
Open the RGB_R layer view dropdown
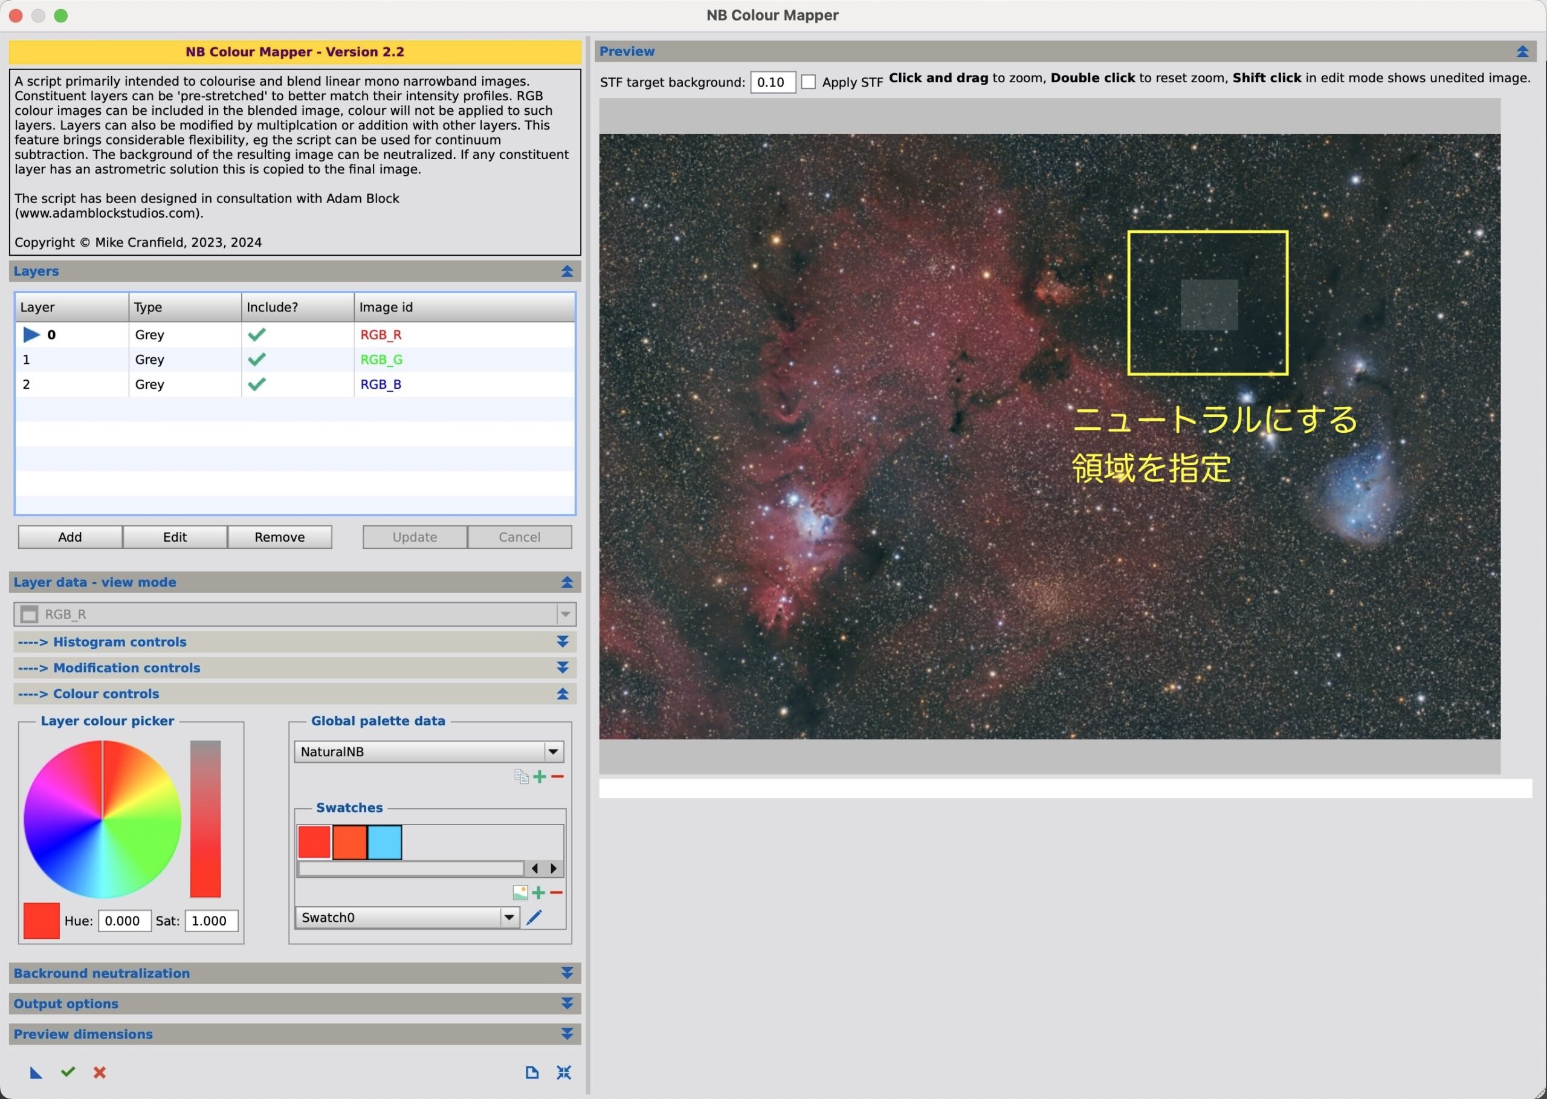295,614
